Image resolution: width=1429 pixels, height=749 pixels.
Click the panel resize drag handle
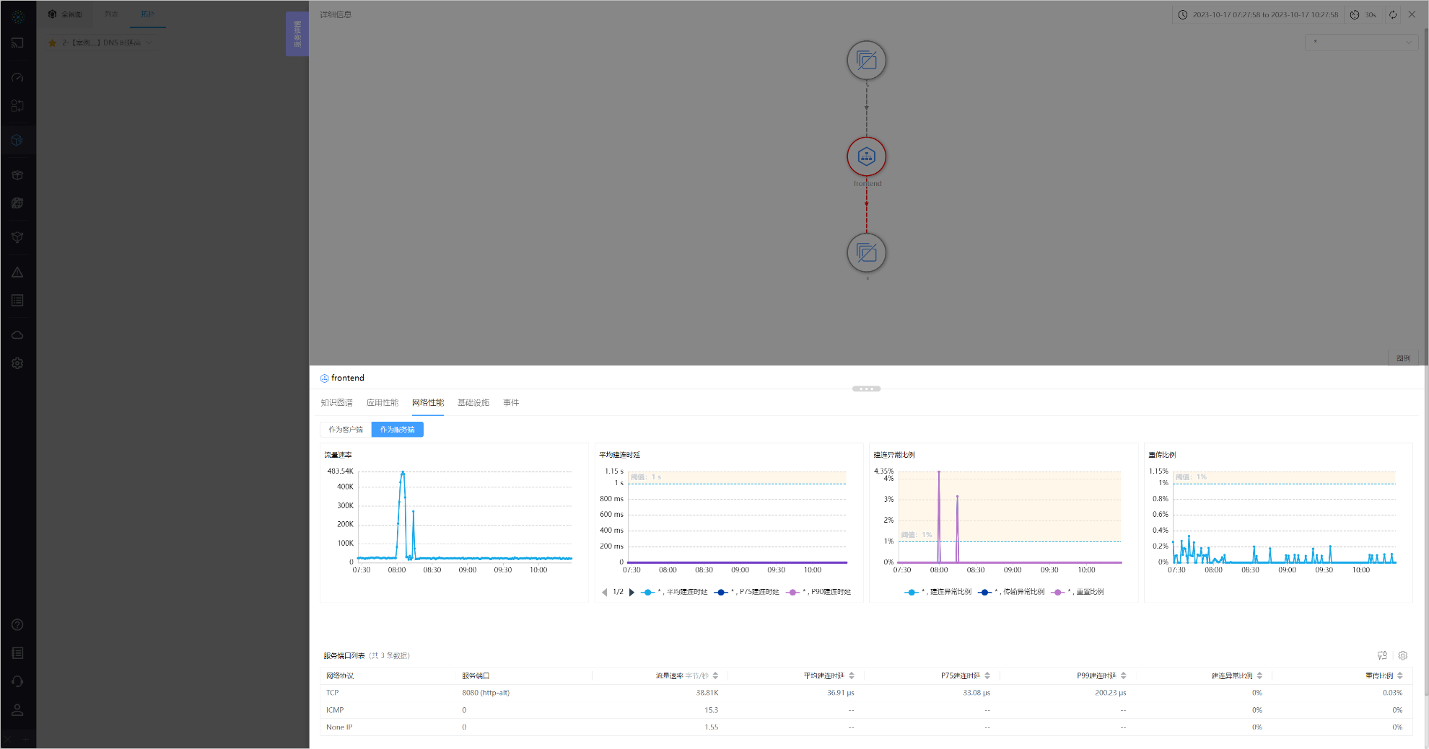[866, 389]
